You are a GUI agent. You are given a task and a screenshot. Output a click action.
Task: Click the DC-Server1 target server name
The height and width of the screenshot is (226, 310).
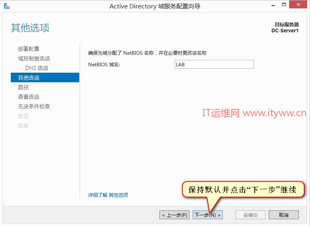(x=285, y=31)
